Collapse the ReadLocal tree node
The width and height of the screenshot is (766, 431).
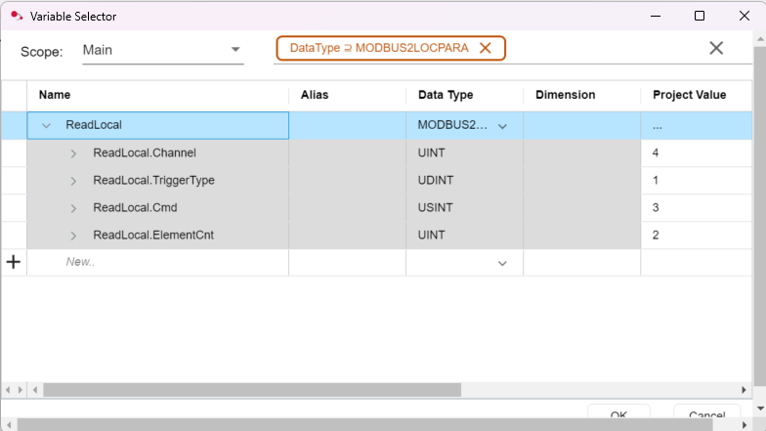click(46, 125)
